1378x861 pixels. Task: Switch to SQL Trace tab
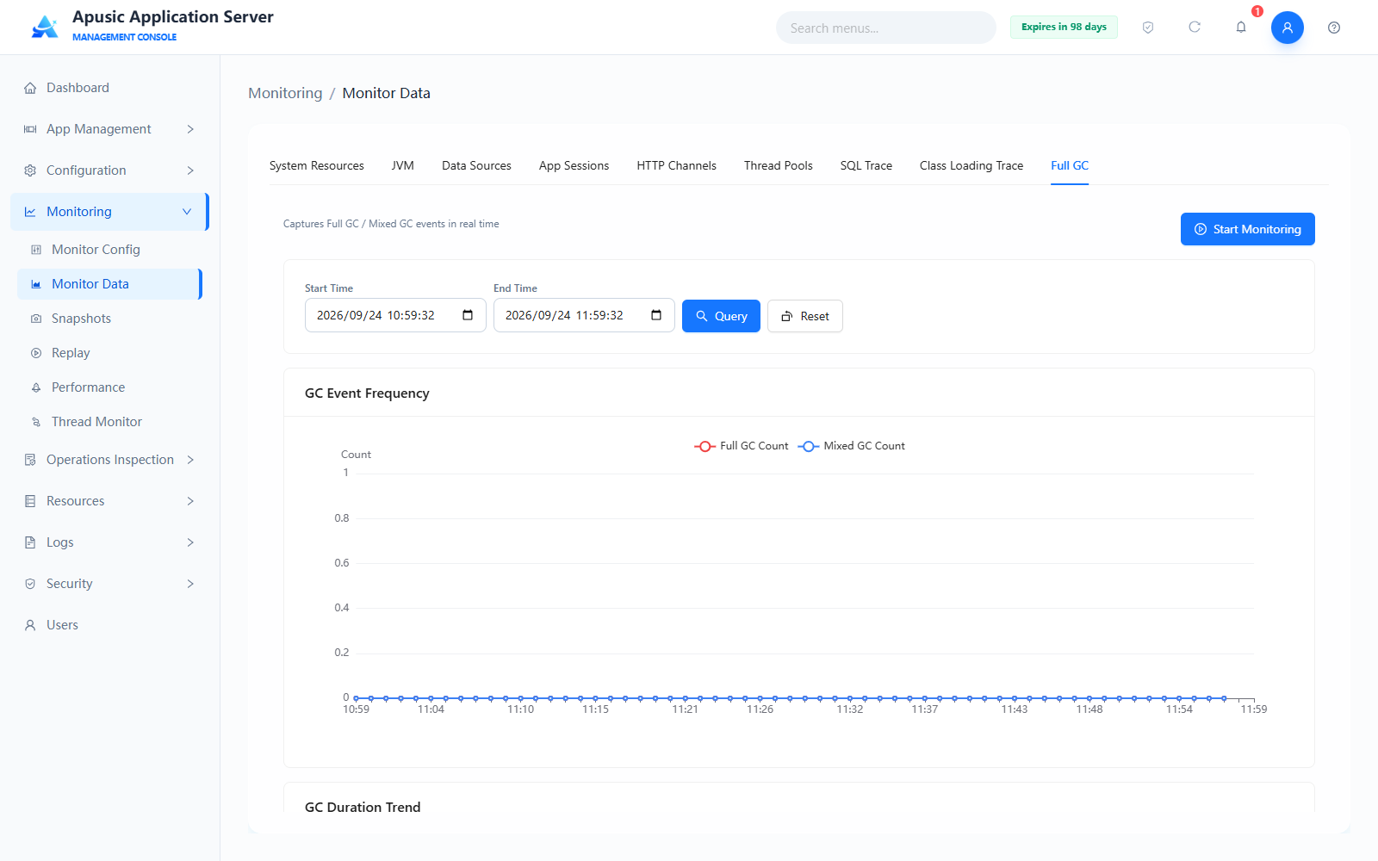(866, 165)
